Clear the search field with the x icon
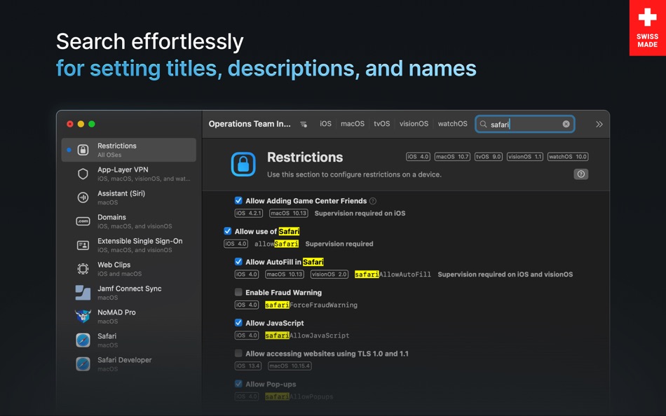Image resolution: width=666 pixels, height=416 pixels. (x=566, y=124)
